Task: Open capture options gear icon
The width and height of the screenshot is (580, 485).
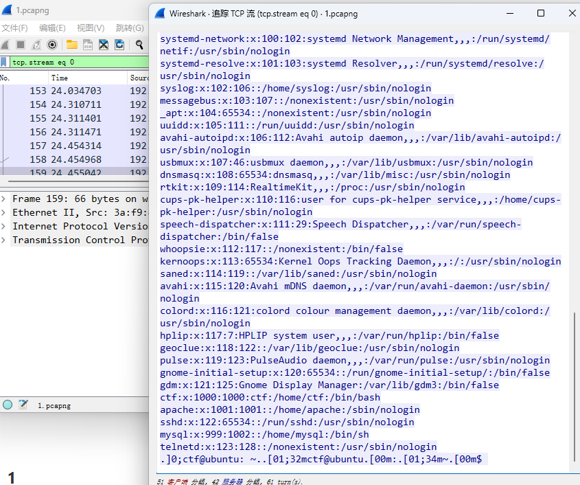Action: (x=51, y=45)
